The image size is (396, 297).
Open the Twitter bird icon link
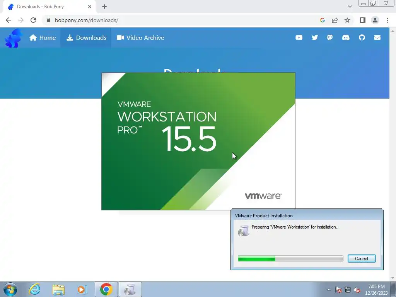click(314, 38)
